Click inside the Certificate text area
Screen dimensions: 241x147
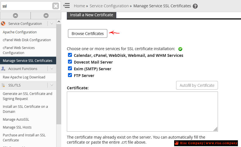click(142, 112)
